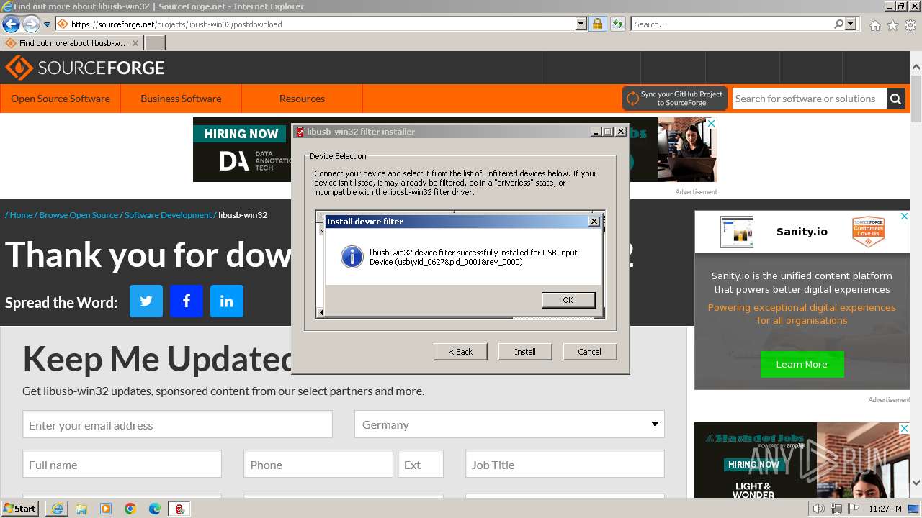
Task: Click the Phone field
Action: pyautogui.click(x=318, y=464)
